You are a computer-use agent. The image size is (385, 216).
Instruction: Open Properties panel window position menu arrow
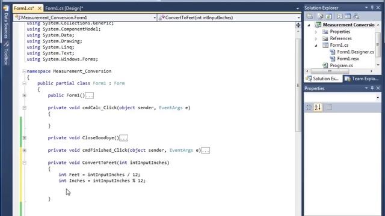click(366, 88)
